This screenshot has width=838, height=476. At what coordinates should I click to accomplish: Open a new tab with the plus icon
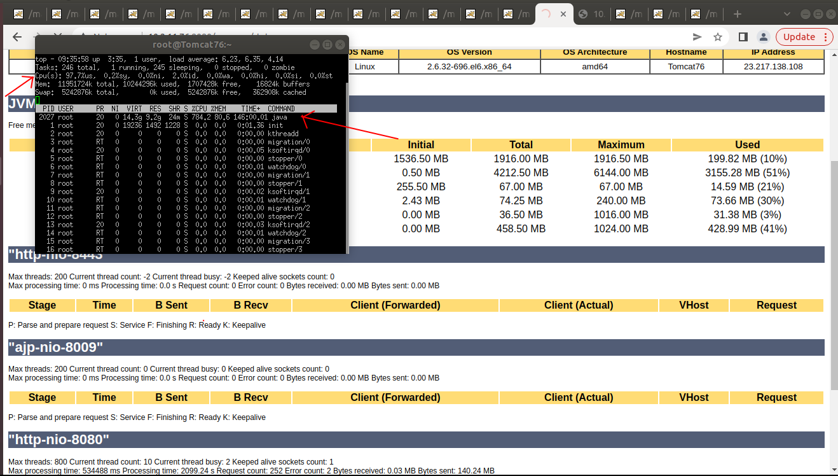[x=738, y=14]
